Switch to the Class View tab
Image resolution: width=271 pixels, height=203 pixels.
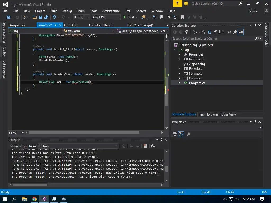click(228, 114)
